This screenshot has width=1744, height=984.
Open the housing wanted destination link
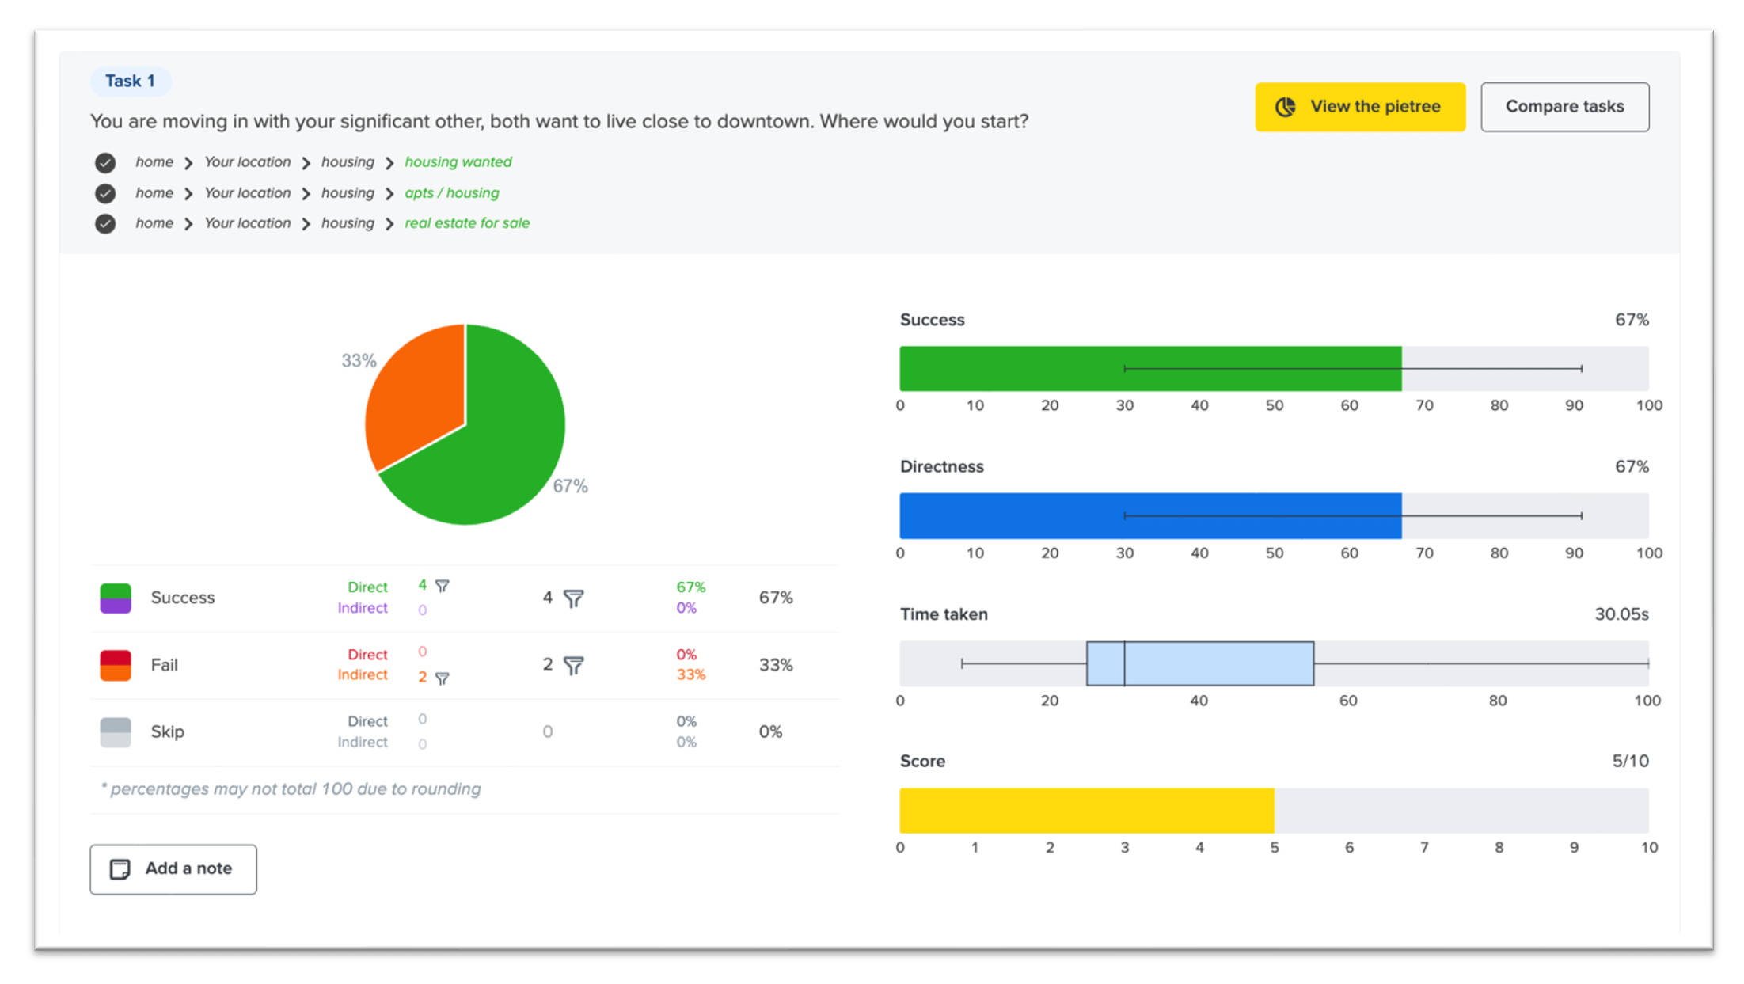pyautogui.click(x=458, y=162)
